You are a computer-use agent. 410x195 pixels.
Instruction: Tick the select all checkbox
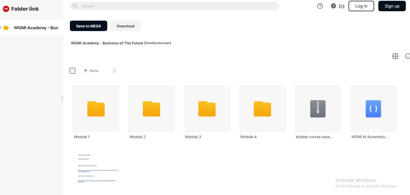(72, 71)
